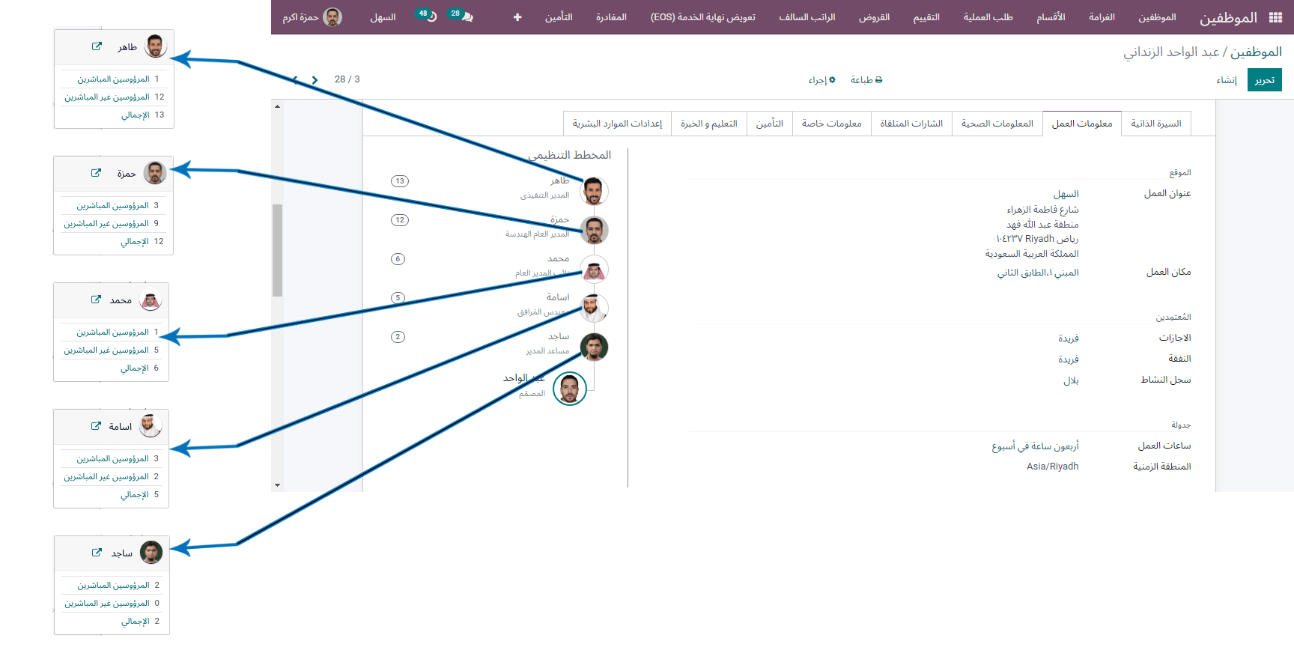Click the الموظفون app title

click(x=1228, y=17)
